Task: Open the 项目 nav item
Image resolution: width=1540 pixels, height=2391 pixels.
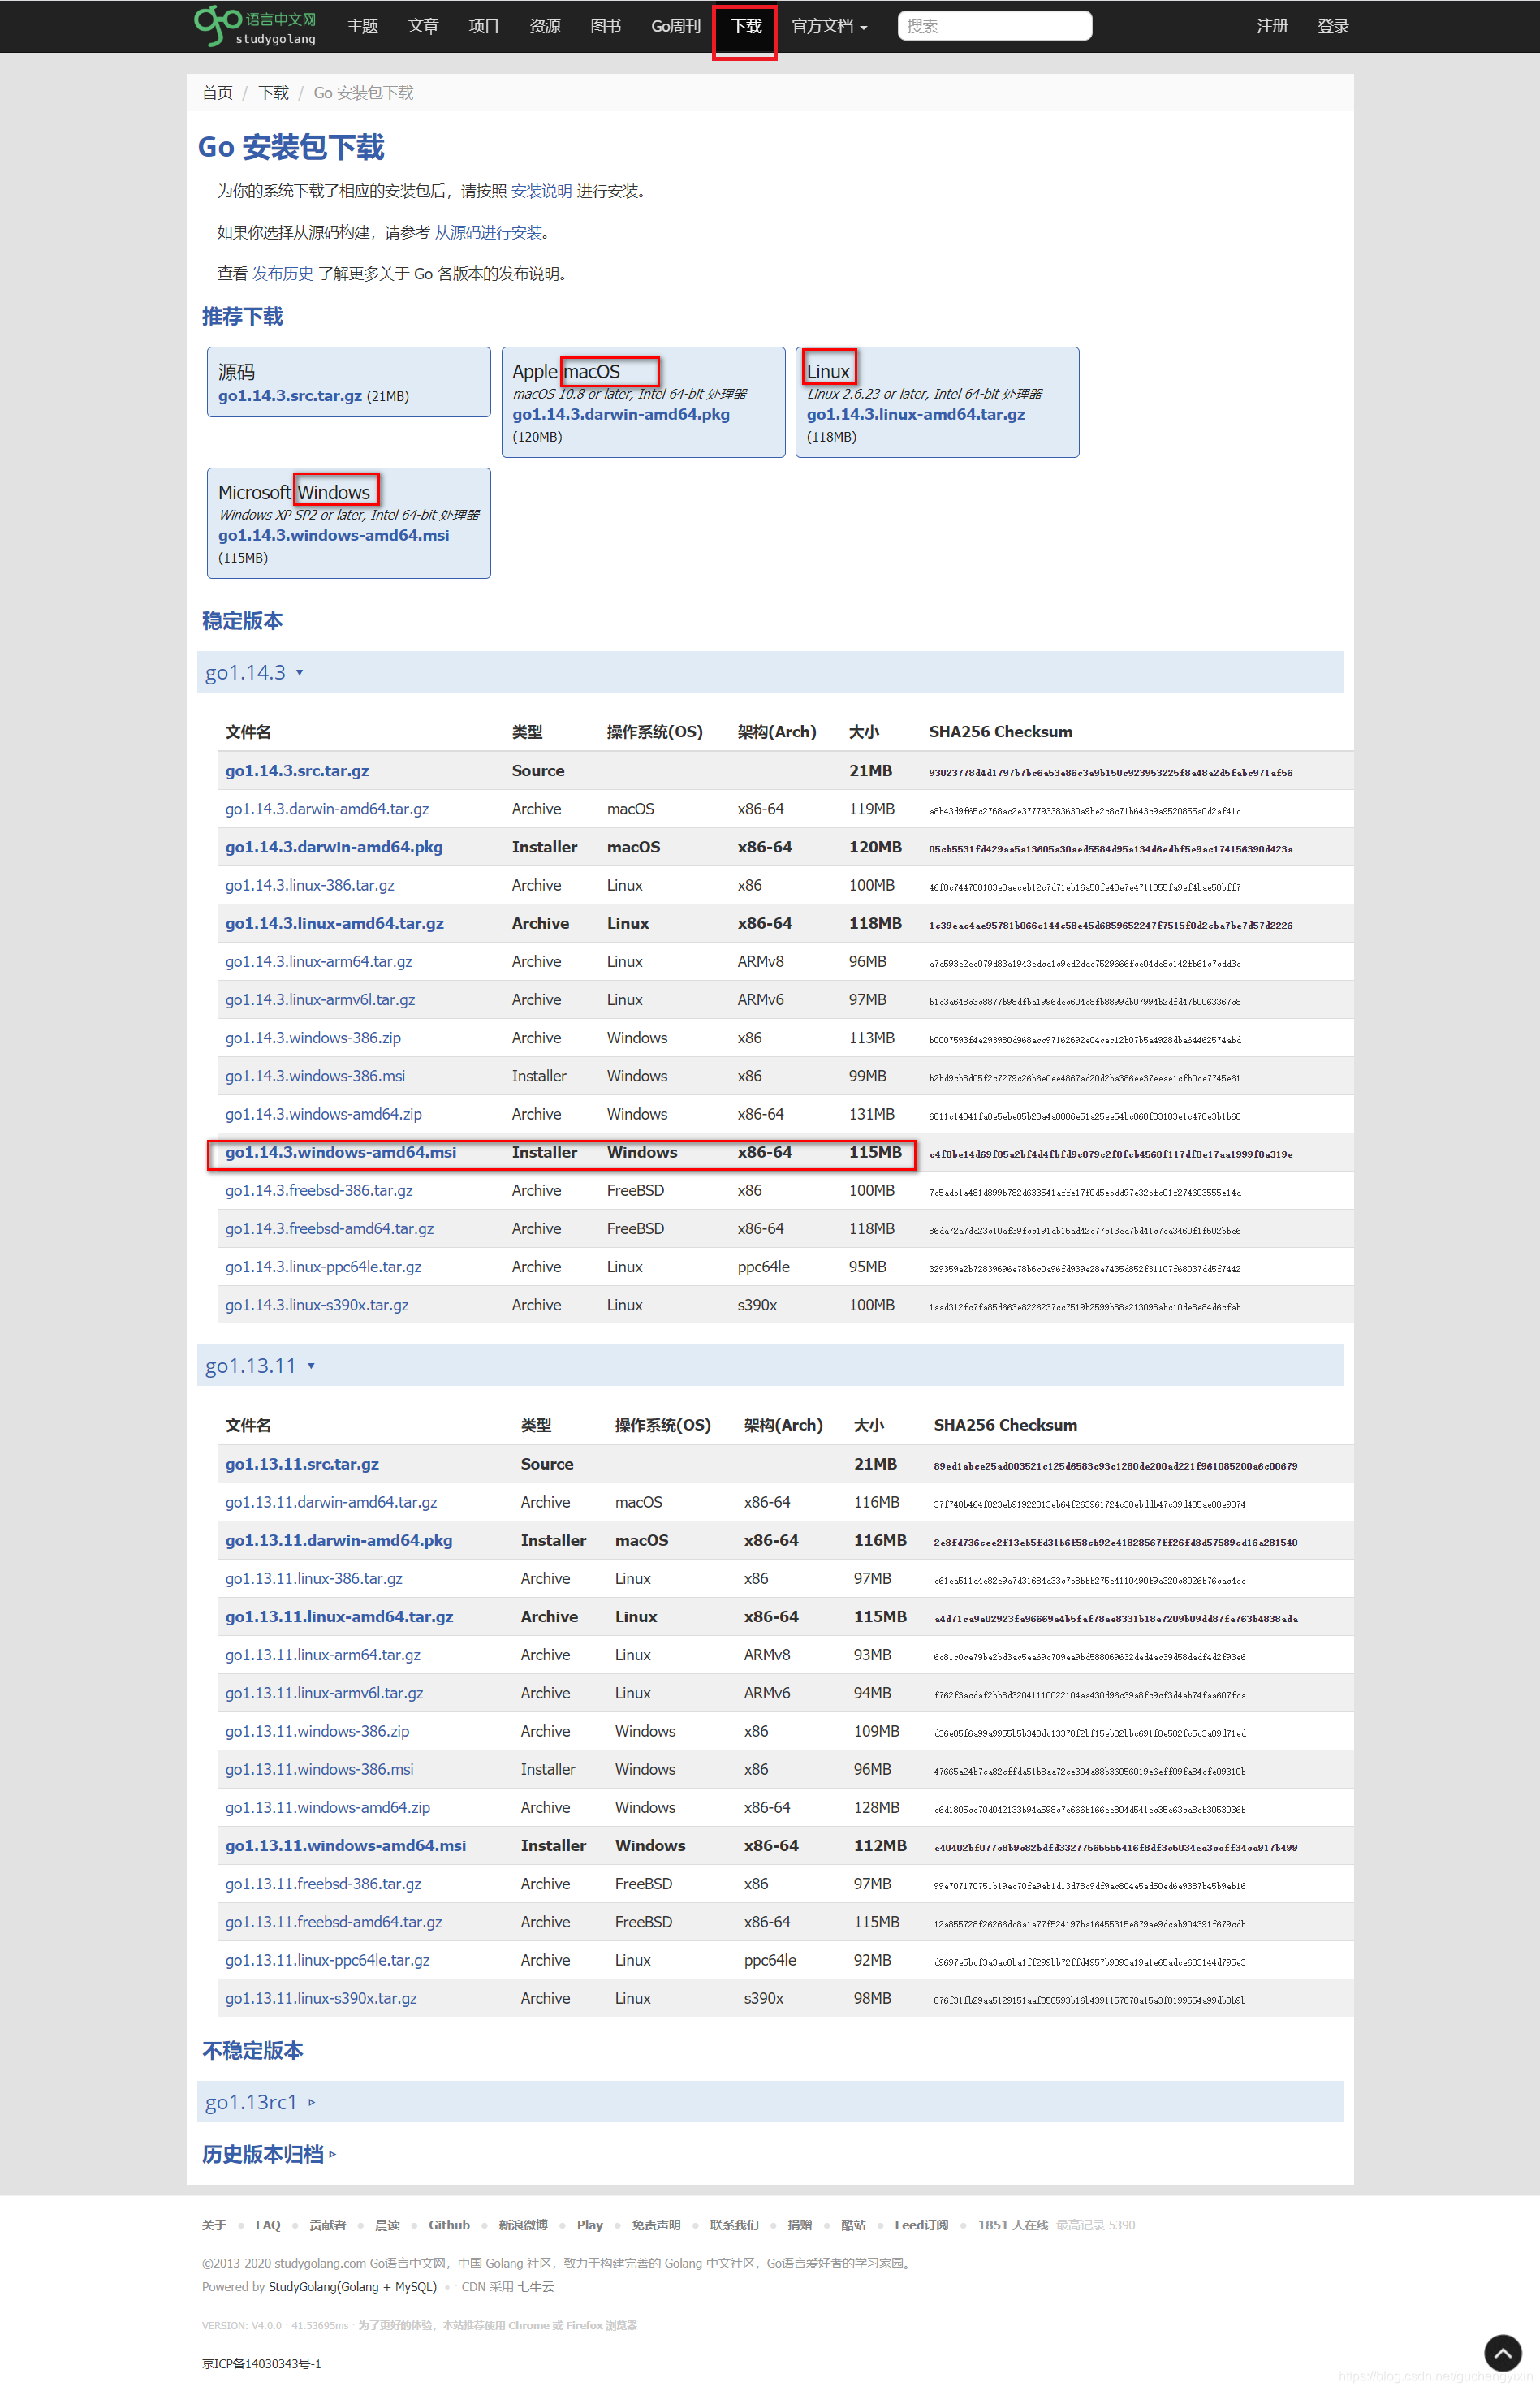Action: click(x=484, y=26)
